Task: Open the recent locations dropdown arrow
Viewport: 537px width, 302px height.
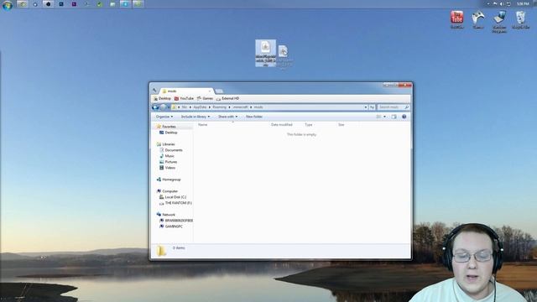Action: point(168,107)
